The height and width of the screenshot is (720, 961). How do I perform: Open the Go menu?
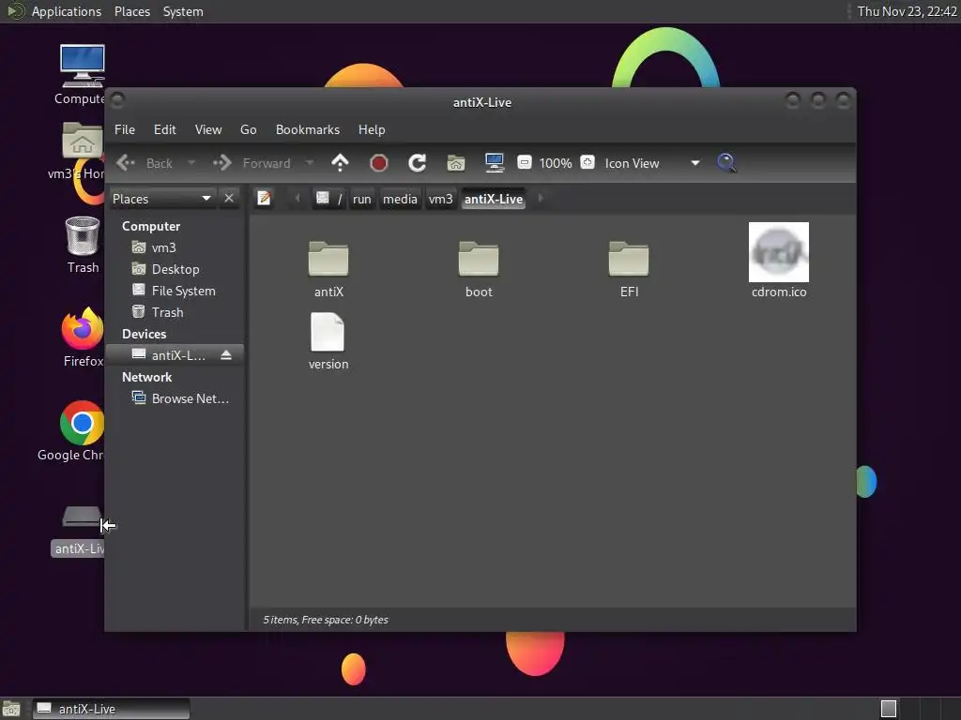(x=248, y=129)
